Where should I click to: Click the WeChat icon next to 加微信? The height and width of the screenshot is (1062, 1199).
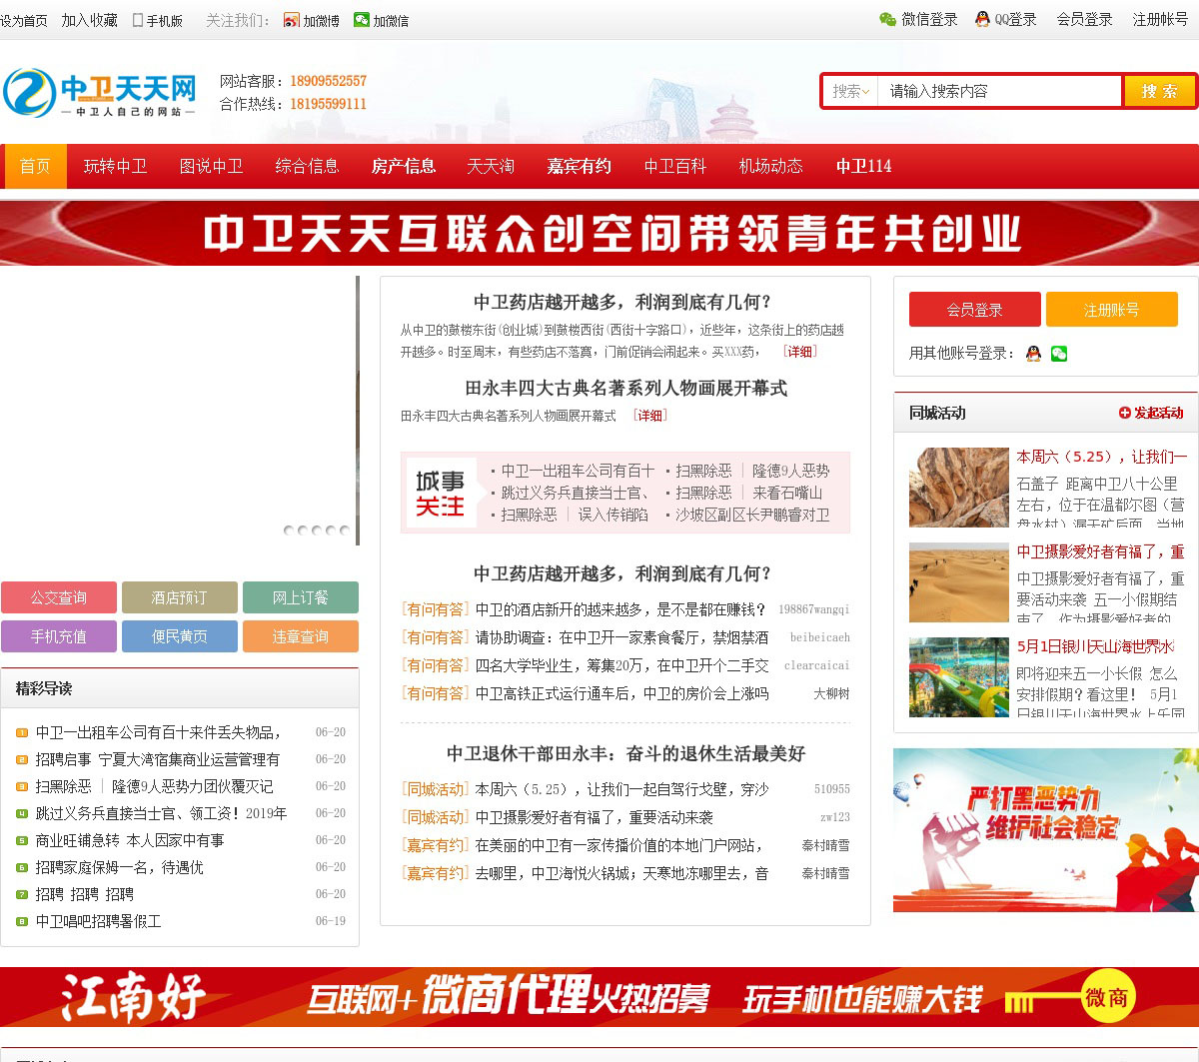[362, 20]
